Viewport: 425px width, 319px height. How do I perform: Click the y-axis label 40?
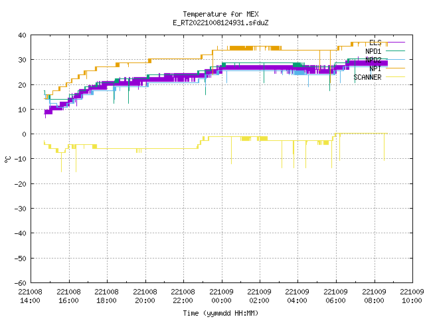tap(22, 35)
